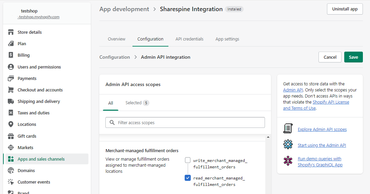Click the Billing dollar icon in sidebar
Viewport: 370px width, 194px height.
11,55
